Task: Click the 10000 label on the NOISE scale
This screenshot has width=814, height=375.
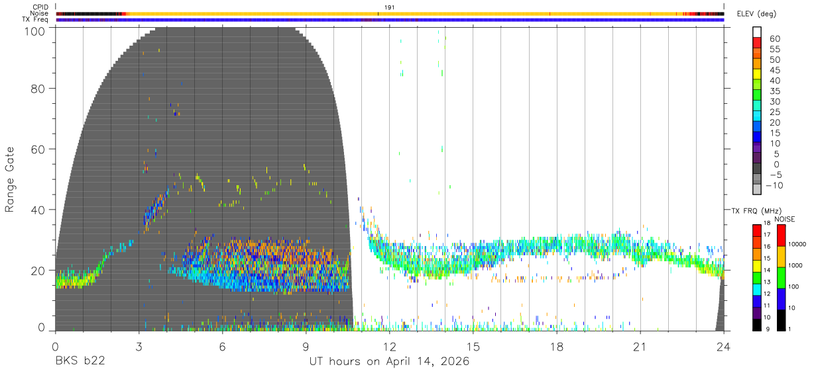Action: click(x=797, y=244)
